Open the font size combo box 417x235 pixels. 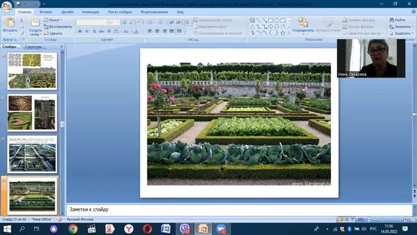click(x=114, y=22)
